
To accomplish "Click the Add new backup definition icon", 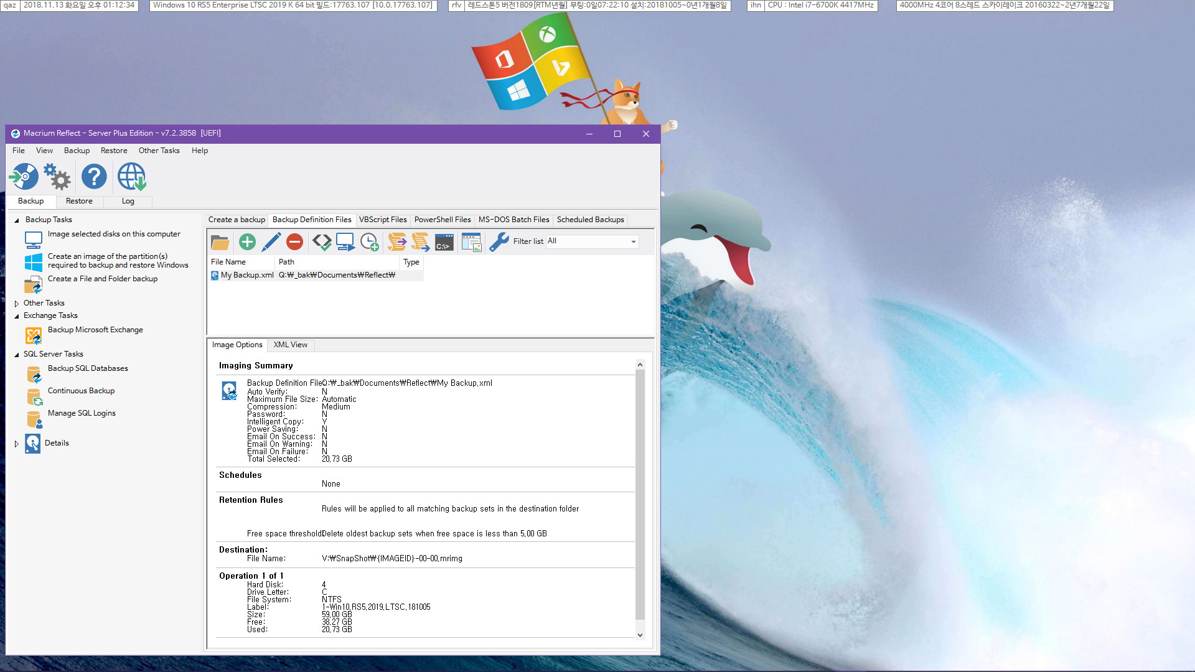I will point(248,240).
